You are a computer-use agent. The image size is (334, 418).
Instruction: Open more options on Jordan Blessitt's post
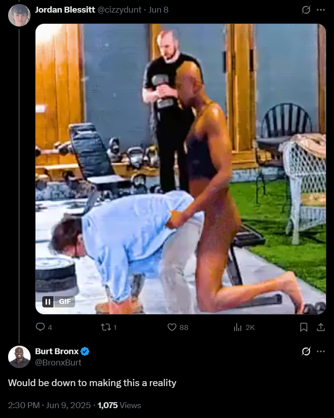click(321, 10)
